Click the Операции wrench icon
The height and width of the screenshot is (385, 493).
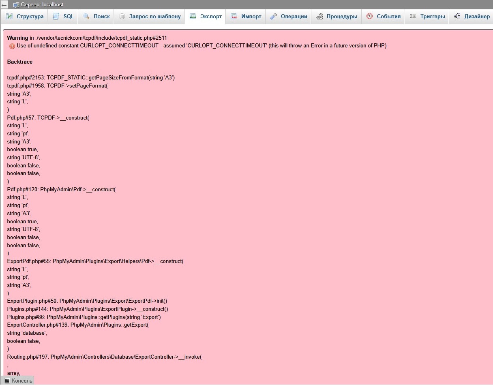(x=274, y=17)
